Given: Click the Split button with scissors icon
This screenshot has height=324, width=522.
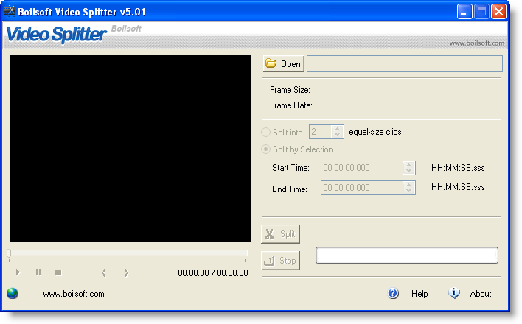Looking at the screenshot, I should click(280, 234).
